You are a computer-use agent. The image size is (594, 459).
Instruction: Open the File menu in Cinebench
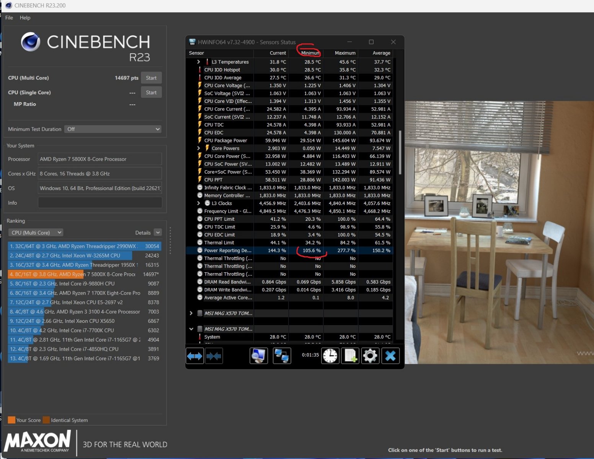(9, 18)
